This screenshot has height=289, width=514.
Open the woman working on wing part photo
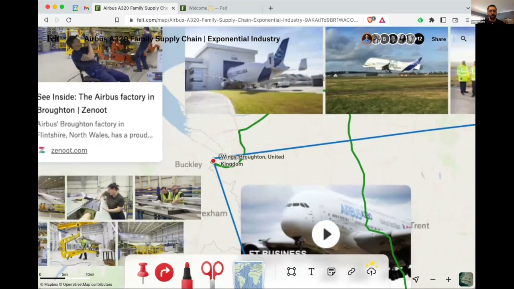click(100, 197)
